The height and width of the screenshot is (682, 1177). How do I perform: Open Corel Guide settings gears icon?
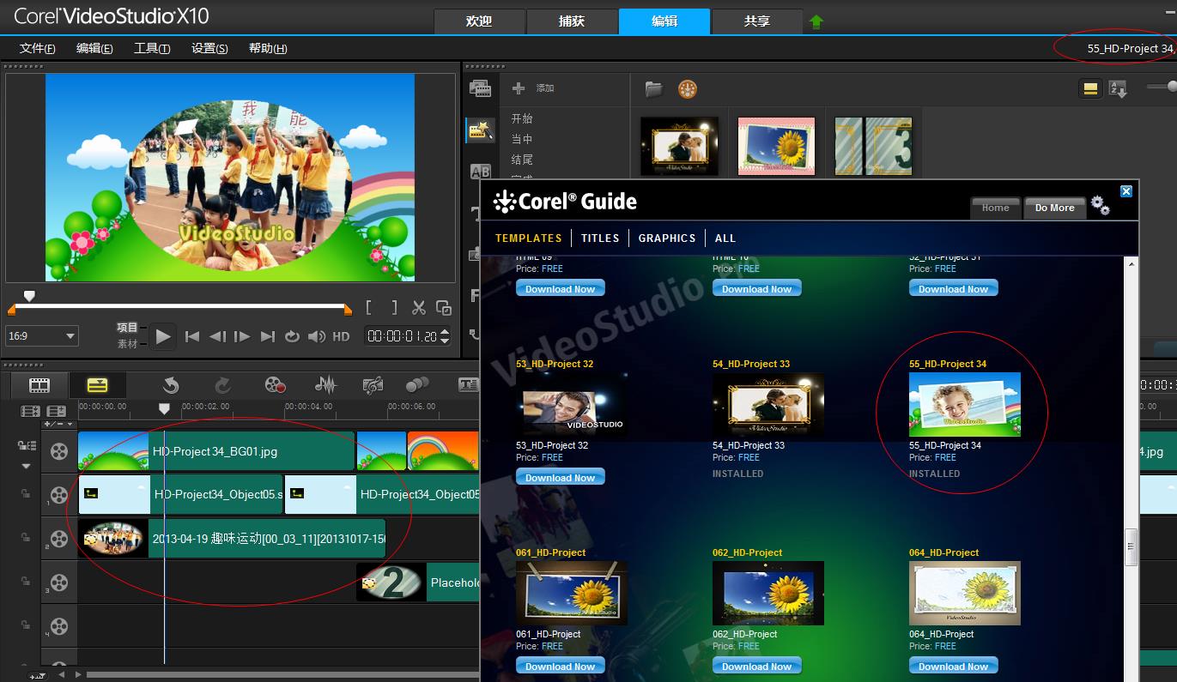1100,206
